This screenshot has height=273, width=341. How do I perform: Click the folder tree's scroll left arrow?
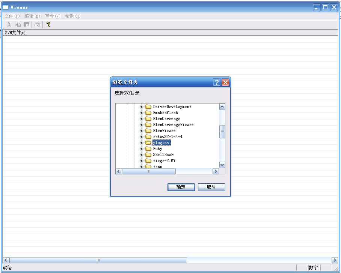(x=119, y=171)
